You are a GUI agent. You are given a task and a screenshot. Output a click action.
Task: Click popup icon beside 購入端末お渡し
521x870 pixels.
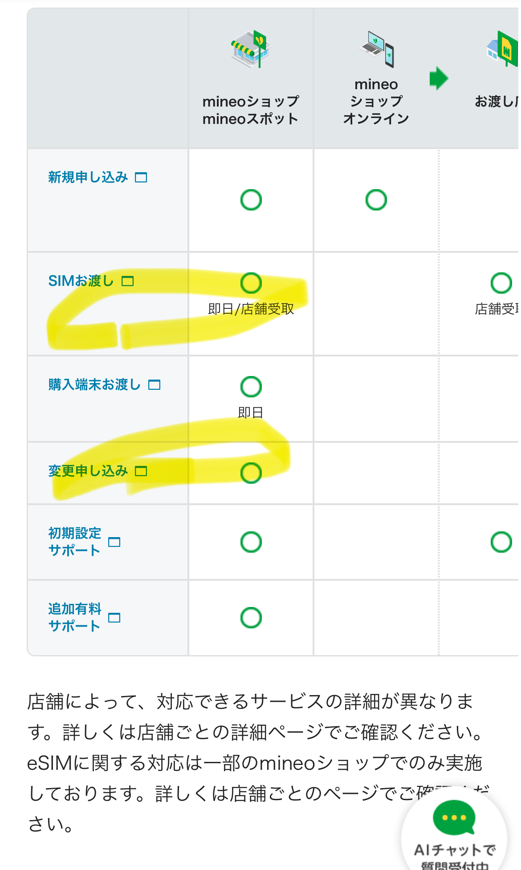(x=154, y=385)
